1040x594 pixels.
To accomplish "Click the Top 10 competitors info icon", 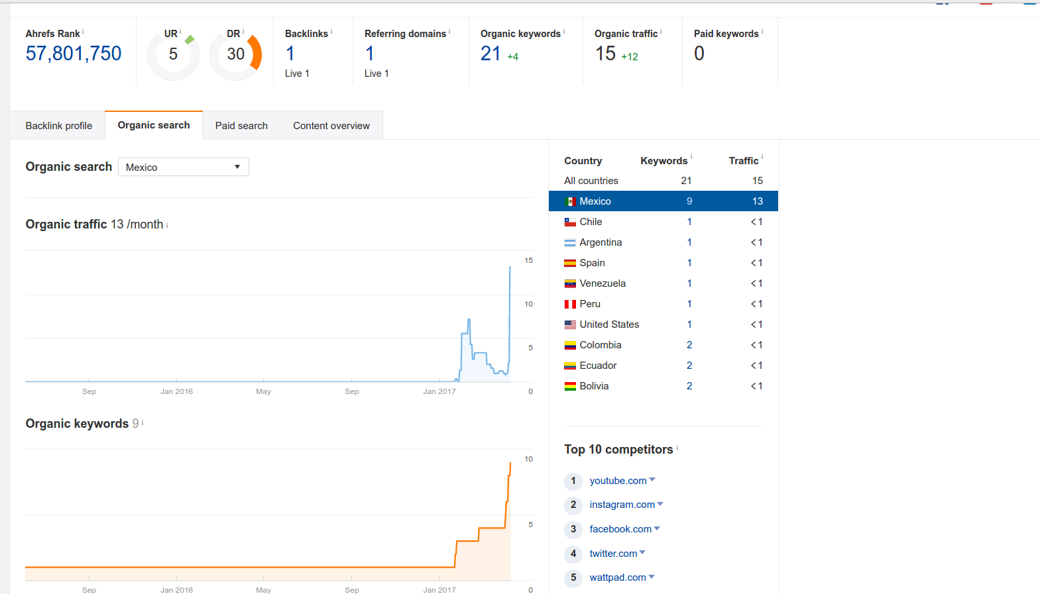I will (677, 448).
